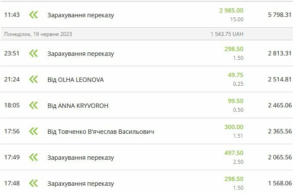Click the green arrow icon of the 11:43 transaction
The height and width of the screenshot is (194, 293).
(x=33, y=15)
